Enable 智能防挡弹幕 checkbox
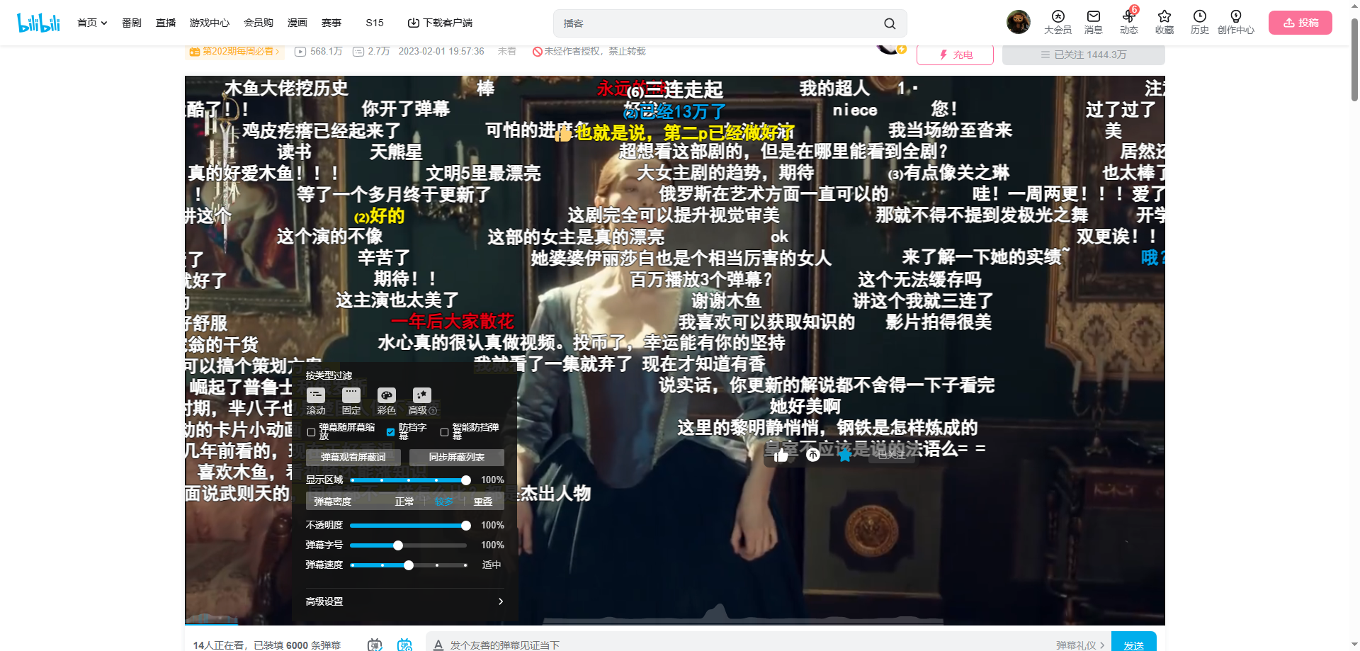Screen dimensions: 1360x651 [444, 431]
